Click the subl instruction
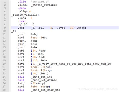 pos(21,51)
